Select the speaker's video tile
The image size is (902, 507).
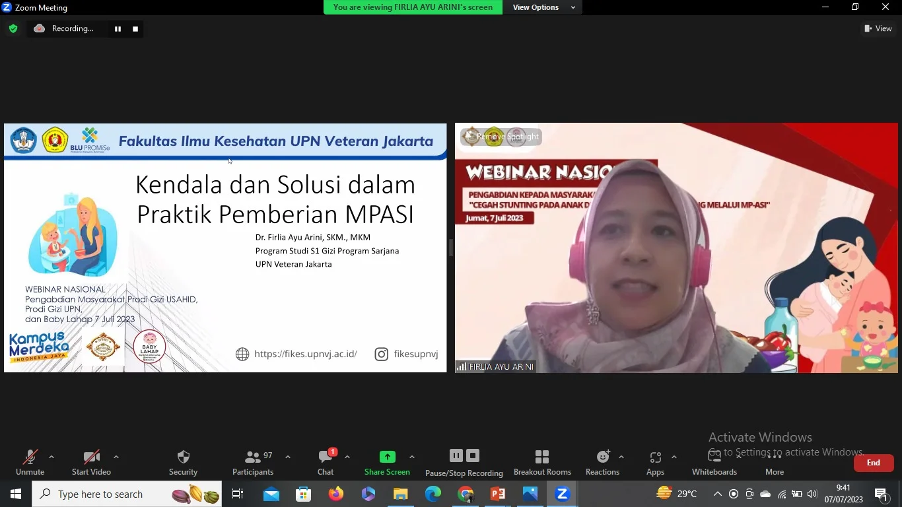pyautogui.click(x=676, y=248)
